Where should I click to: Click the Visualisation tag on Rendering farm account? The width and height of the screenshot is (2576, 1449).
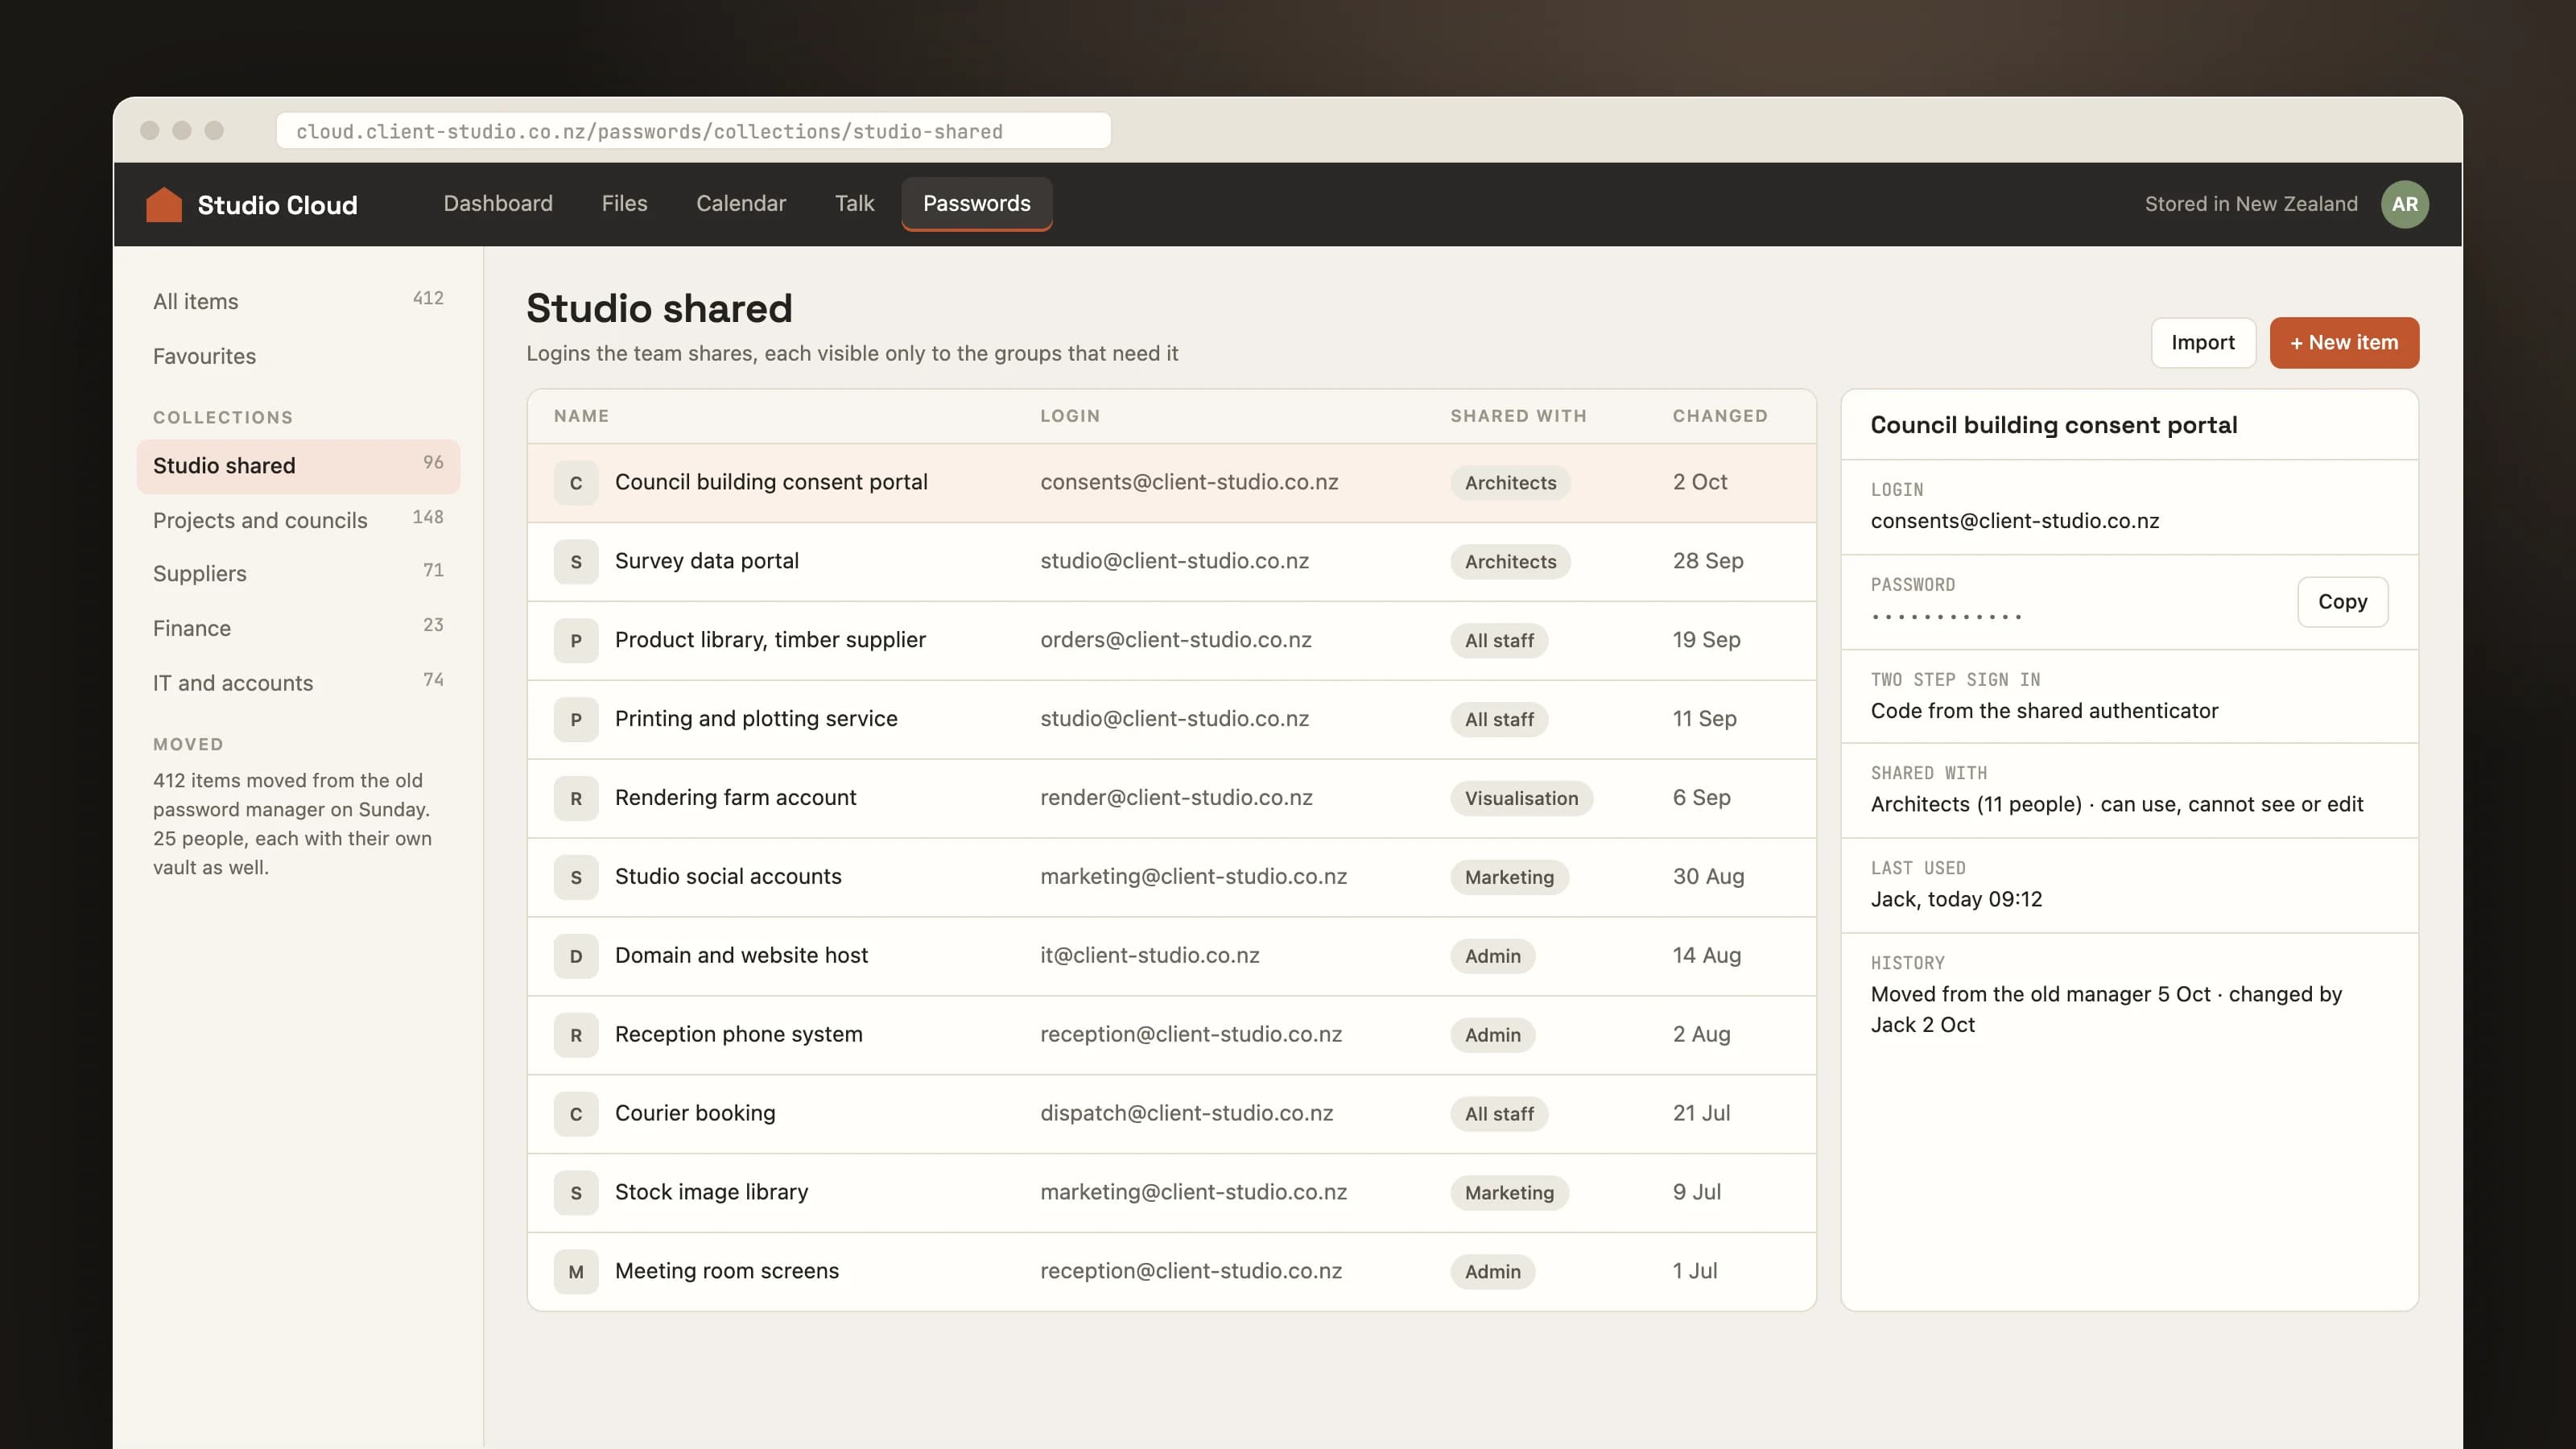(1521, 798)
